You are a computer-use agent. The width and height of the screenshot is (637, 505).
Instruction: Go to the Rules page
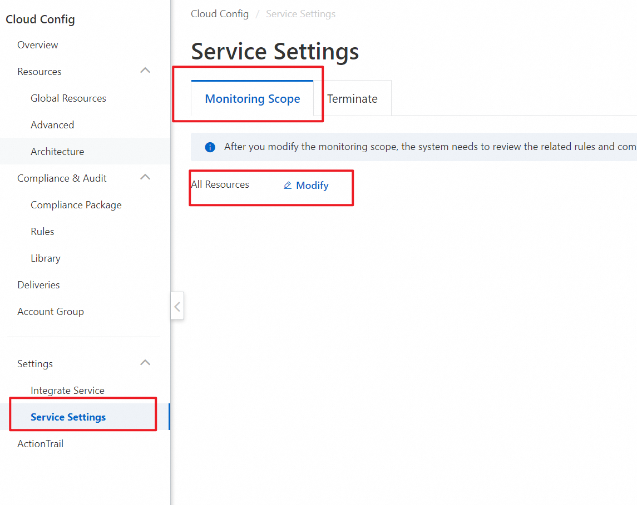point(42,232)
